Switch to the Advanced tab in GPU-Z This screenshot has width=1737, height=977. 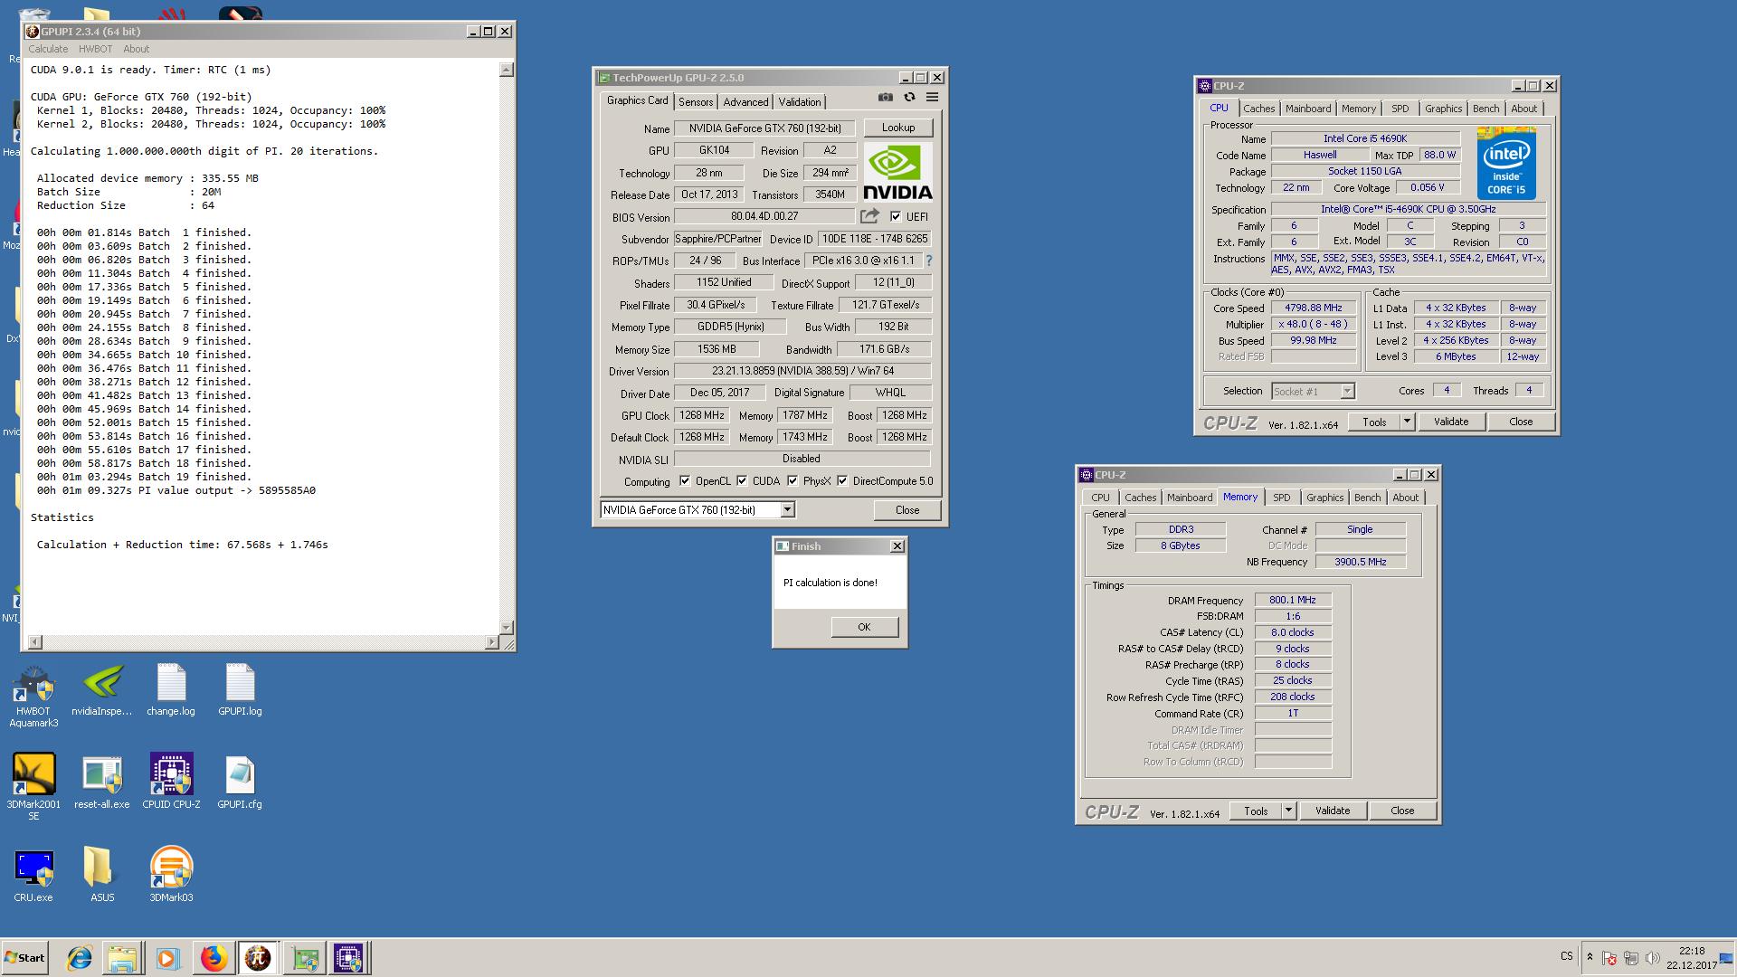click(x=745, y=102)
